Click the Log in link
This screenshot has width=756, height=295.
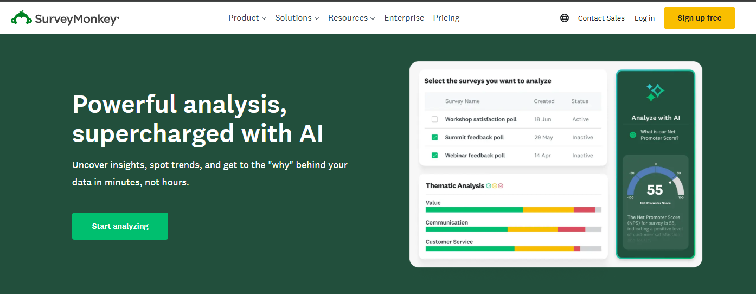644,18
